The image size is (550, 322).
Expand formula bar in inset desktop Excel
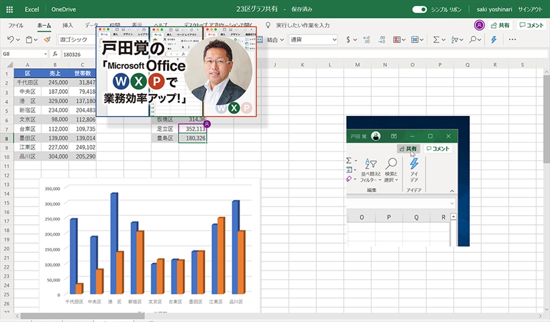coord(452,203)
